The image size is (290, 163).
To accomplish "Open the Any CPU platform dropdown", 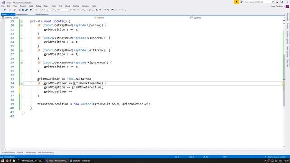I will click(60, 10).
